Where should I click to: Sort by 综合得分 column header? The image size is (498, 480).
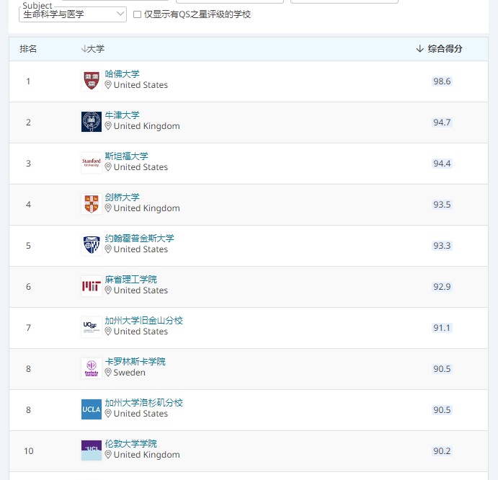pyautogui.click(x=445, y=48)
